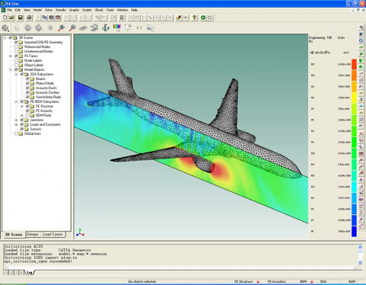Screen dimensions: 366x285
Task: Select the arrow pointer tool
Action: pyautogui.click(x=17, y=28)
